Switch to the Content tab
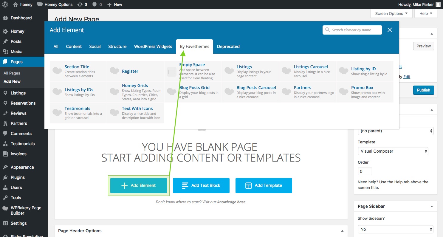The image size is (443, 237). pos(74,47)
